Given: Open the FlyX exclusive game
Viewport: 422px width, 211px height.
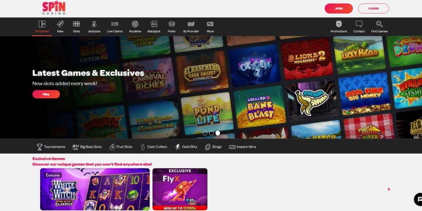Looking at the screenshot, I should [x=180, y=189].
